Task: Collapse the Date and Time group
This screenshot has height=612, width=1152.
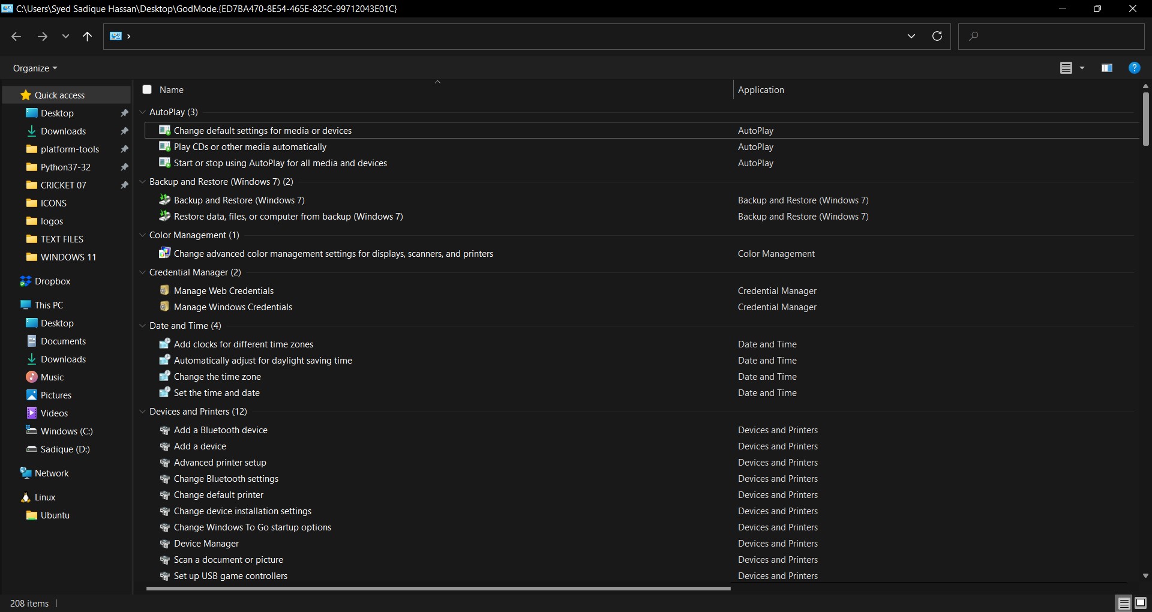Action: 143,326
